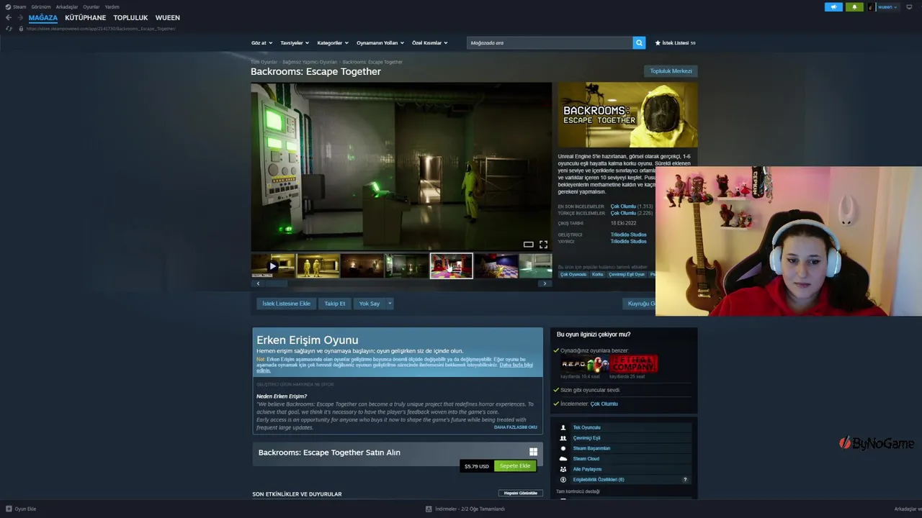Click the Erişilebilirlik accessibility icon

point(563,479)
